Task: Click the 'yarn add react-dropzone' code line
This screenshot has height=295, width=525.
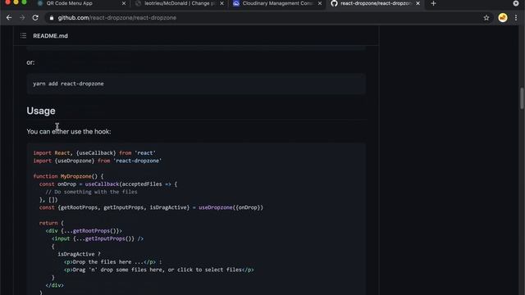Action: coord(68,84)
